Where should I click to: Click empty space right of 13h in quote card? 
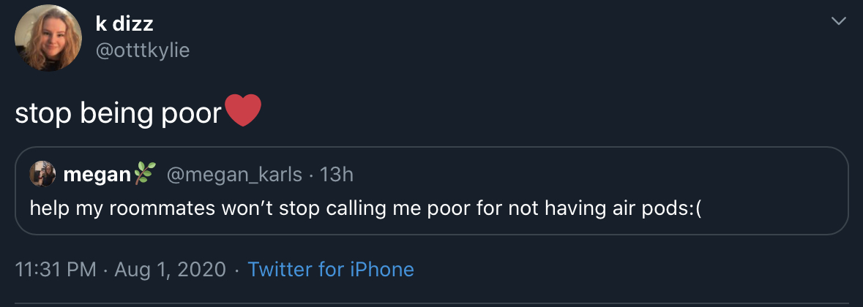[586, 175]
